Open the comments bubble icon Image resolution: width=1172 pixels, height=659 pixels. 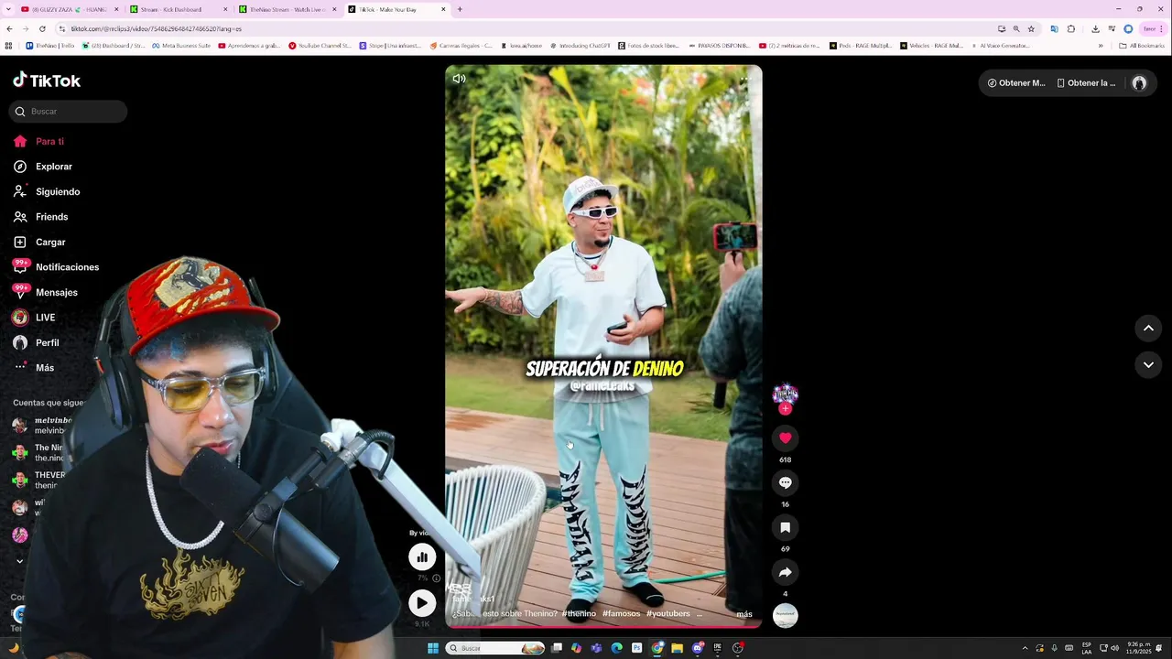click(x=785, y=482)
